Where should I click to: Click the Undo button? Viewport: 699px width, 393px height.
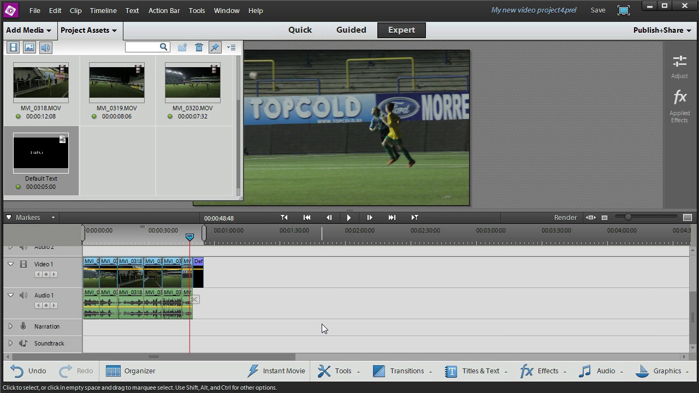(28, 371)
